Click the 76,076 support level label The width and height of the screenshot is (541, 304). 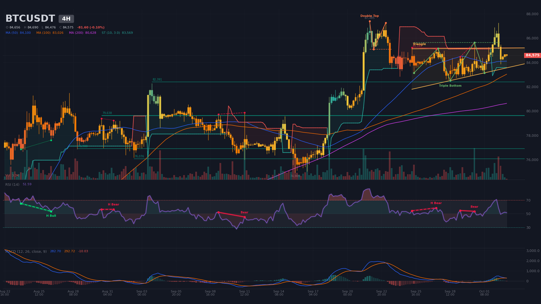(139, 156)
